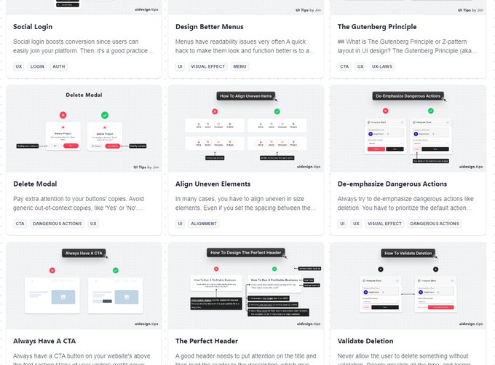This screenshot has height=365, width=495.
Task: Select the UX-LAWS tag
Action: [382, 66]
